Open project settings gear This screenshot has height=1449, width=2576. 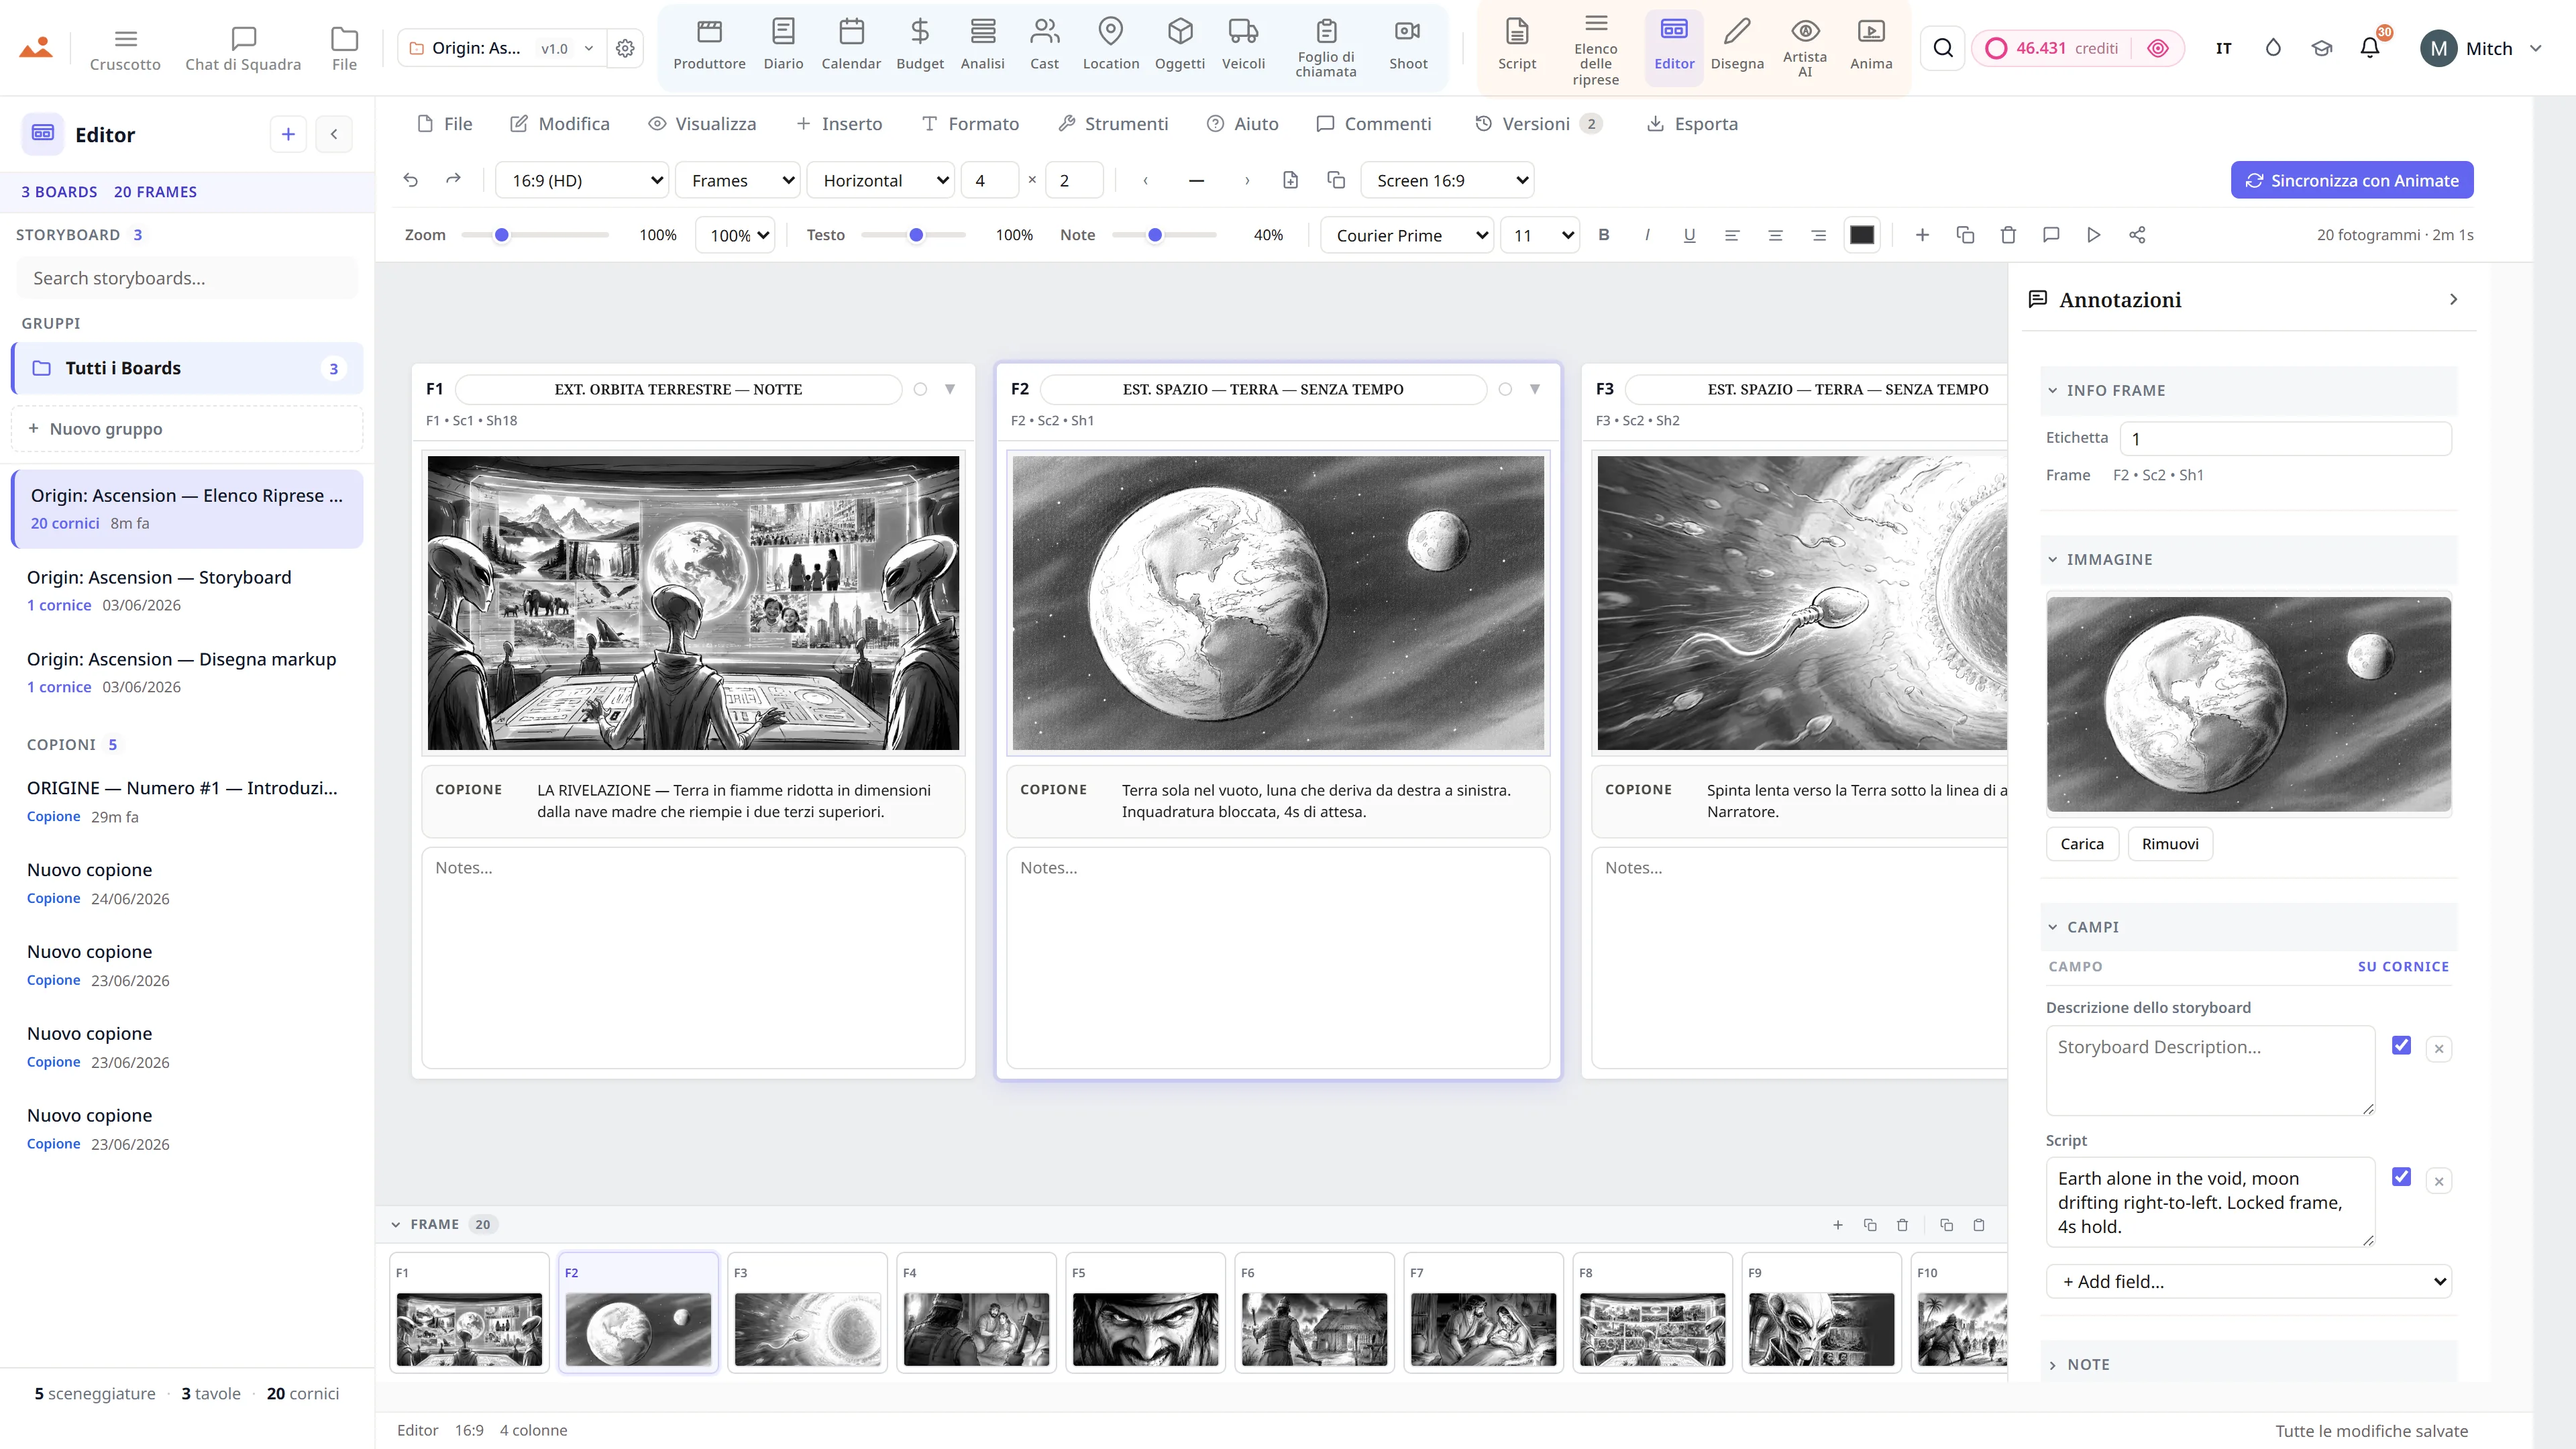coord(625,48)
